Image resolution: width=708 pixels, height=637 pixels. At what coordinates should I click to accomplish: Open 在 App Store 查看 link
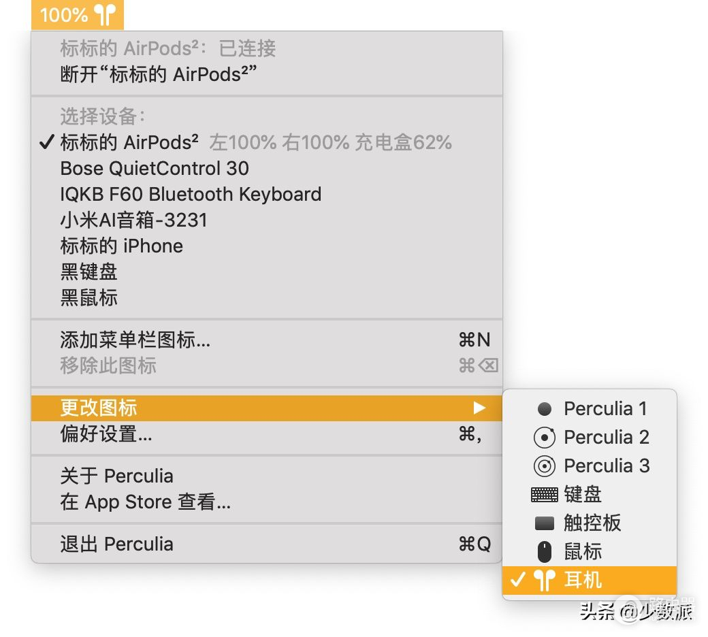(145, 502)
